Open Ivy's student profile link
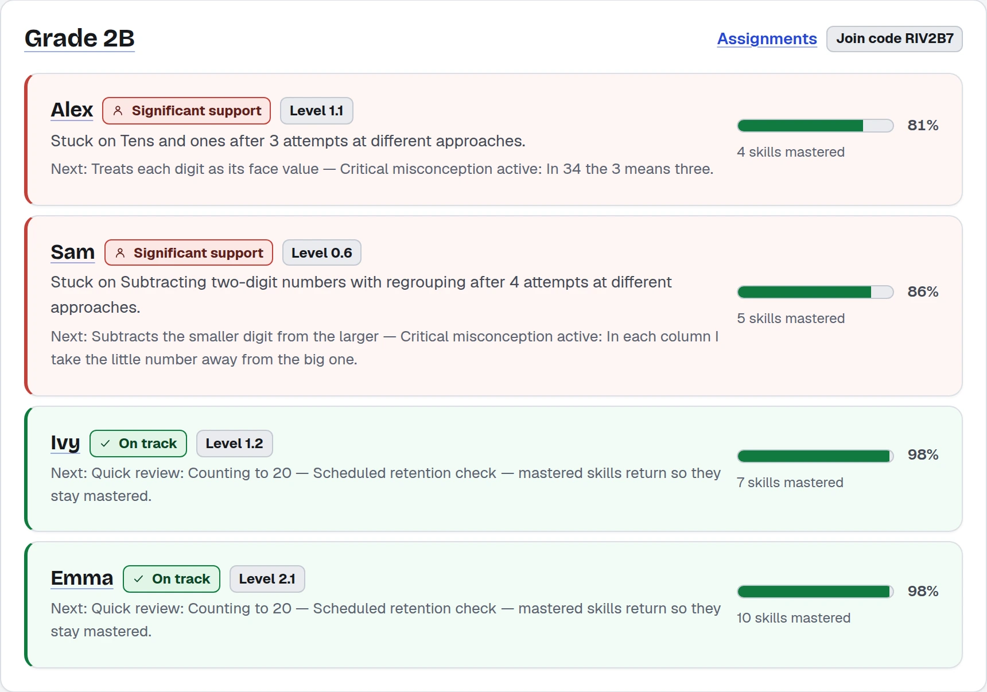This screenshot has width=987, height=692. pos(65,443)
